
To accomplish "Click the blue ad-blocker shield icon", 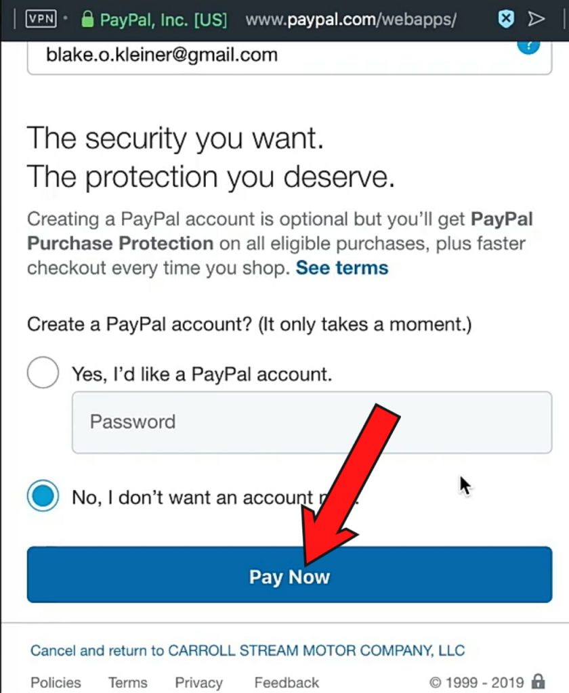I will (506, 19).
